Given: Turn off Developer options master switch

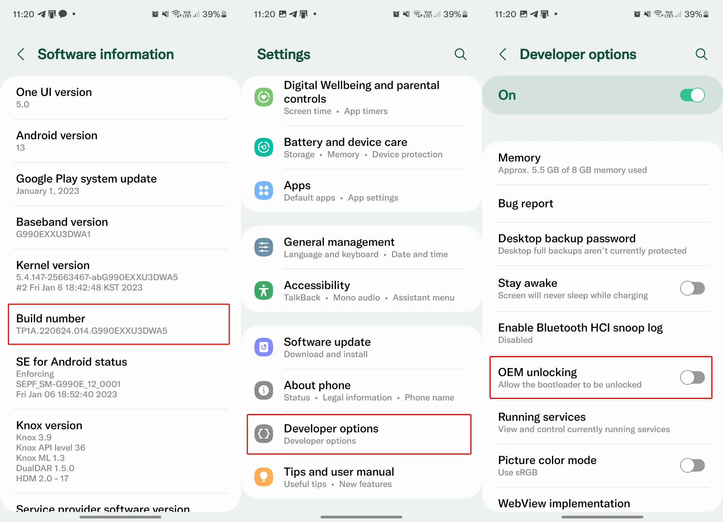Looking at the screenshot, I should (692, 95).
